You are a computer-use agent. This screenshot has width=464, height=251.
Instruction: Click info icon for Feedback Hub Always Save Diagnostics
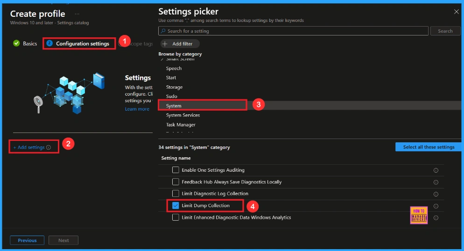pos(436,182)
